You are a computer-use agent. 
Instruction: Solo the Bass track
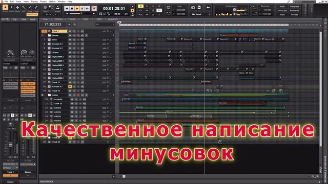click(74, 40)
